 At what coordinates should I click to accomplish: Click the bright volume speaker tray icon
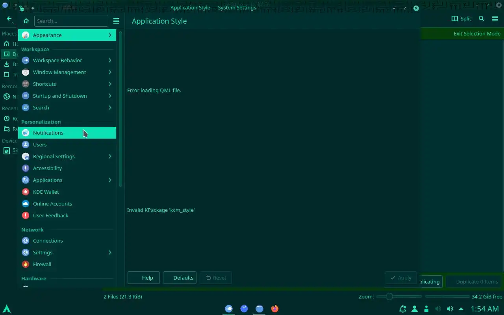[450, 309]
